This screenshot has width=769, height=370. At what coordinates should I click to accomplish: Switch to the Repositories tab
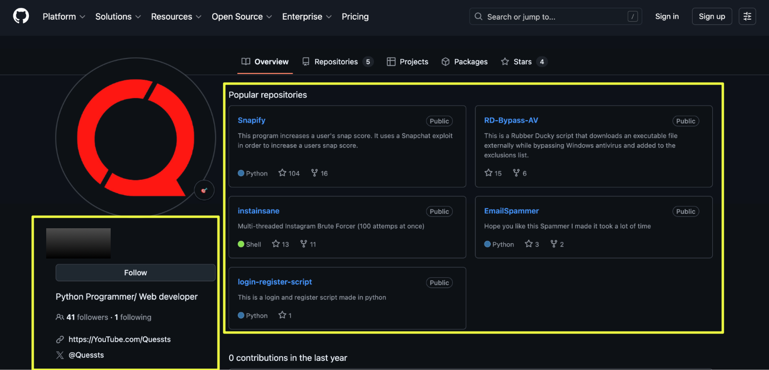tap(337, 62)
